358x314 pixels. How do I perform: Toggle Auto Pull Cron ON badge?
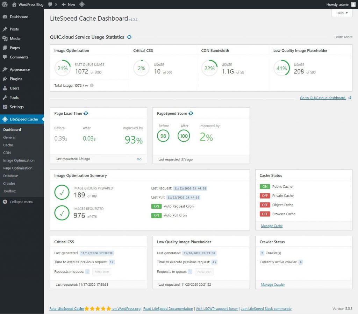156,215
